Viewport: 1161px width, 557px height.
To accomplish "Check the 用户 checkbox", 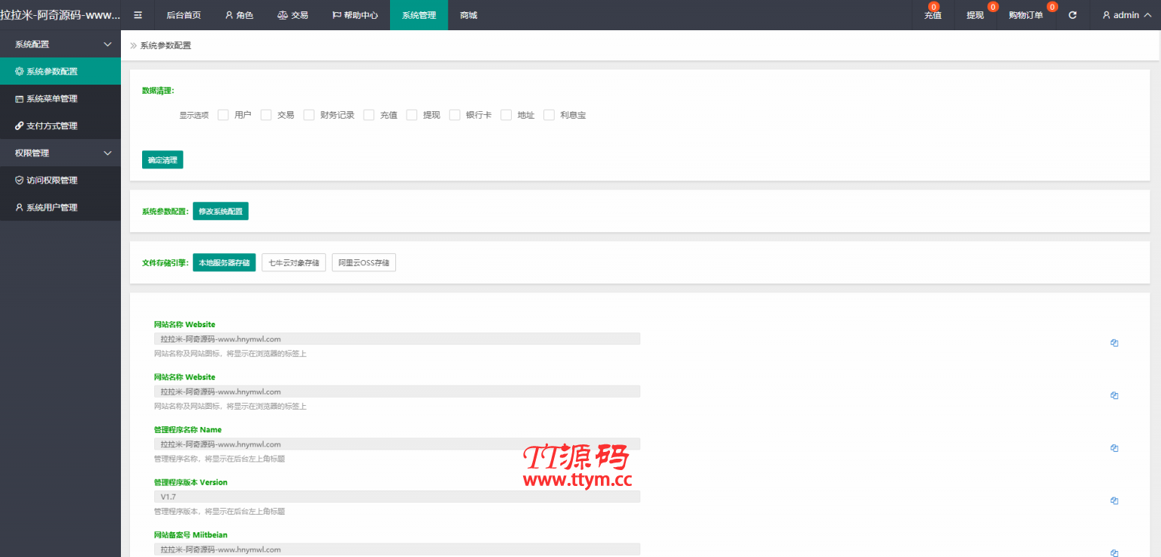I will [223, 115].
